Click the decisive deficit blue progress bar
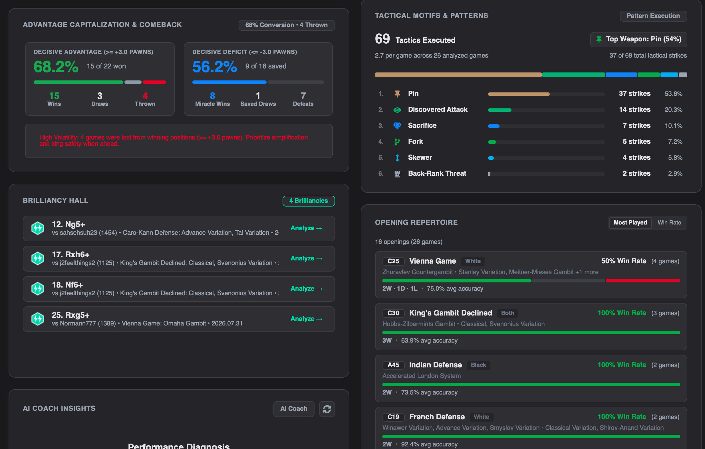705x449 pixels. pyautogui.click(x=229, y=82)
